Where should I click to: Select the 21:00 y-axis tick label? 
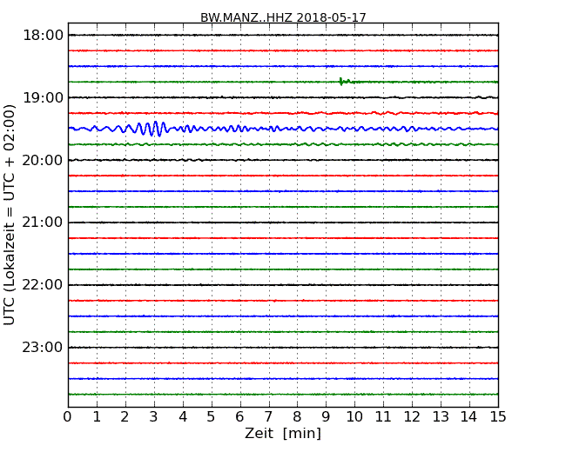coord(43,223)
